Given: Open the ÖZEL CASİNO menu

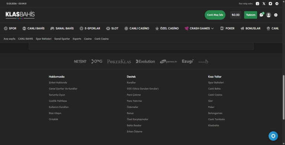Looking at the screenshot, I should click(167, 28).
